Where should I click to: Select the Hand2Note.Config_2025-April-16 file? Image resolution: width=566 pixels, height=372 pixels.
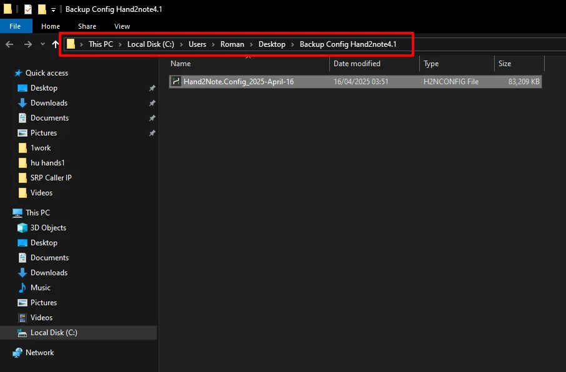click(238, 82)
